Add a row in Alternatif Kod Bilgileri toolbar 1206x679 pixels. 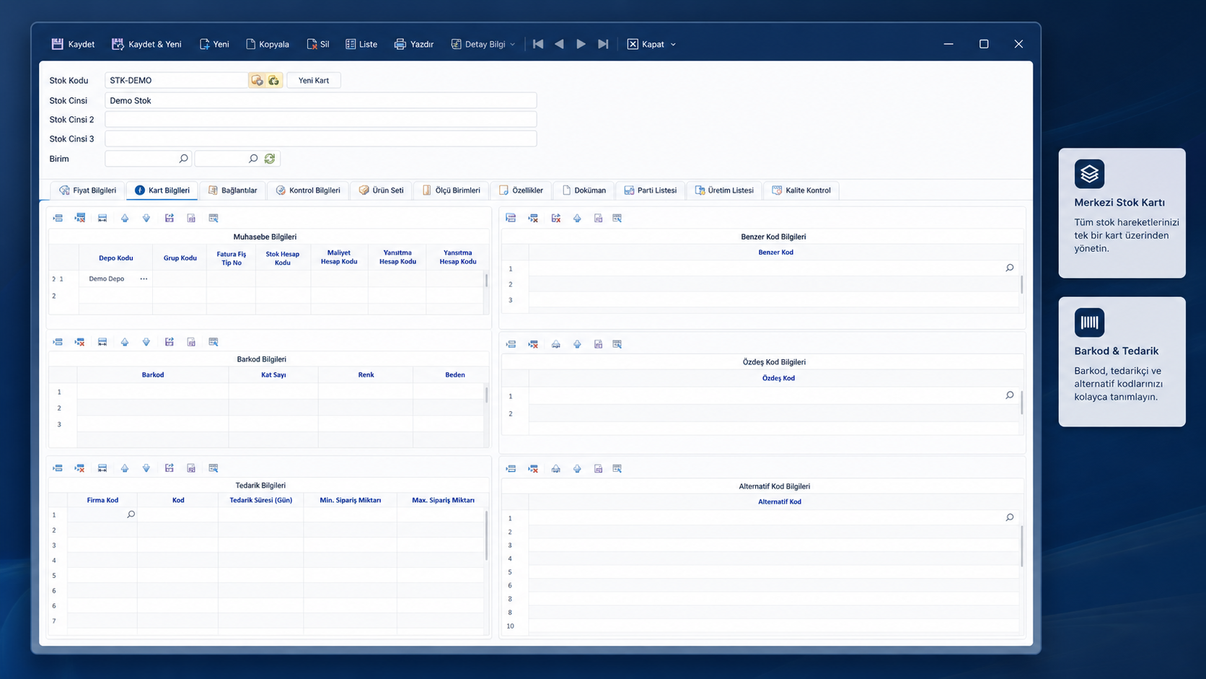click(511, 468)
